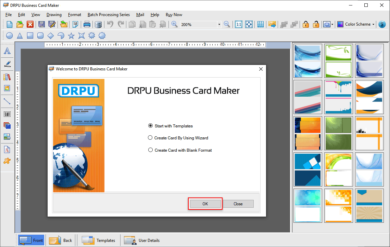Screen dimensions: 390x247
Task: Open the Format menu
Action: [75, 15]
